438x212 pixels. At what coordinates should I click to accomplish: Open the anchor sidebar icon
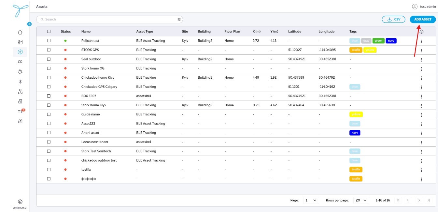(x=20, y=92)
